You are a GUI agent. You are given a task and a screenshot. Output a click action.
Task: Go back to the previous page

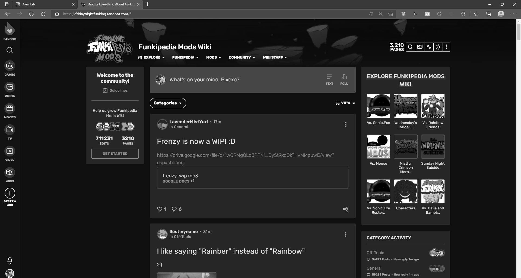pyautogui.click(x=8, y=14)
